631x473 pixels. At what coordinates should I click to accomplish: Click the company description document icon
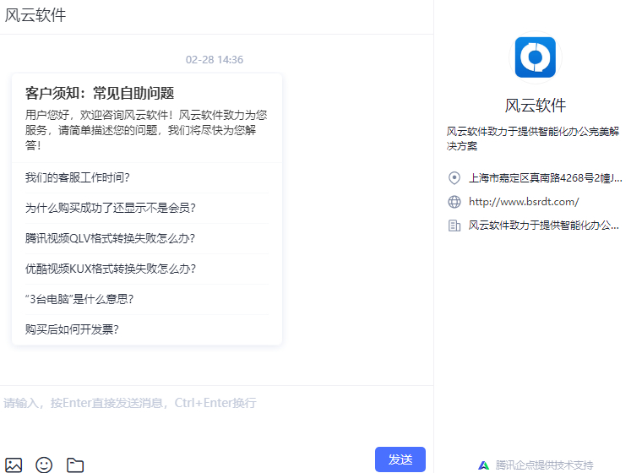coord(454,226)
